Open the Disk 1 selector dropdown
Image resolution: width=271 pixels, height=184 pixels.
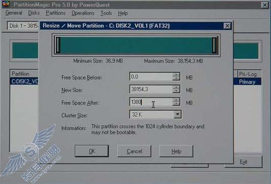point(23,26)
